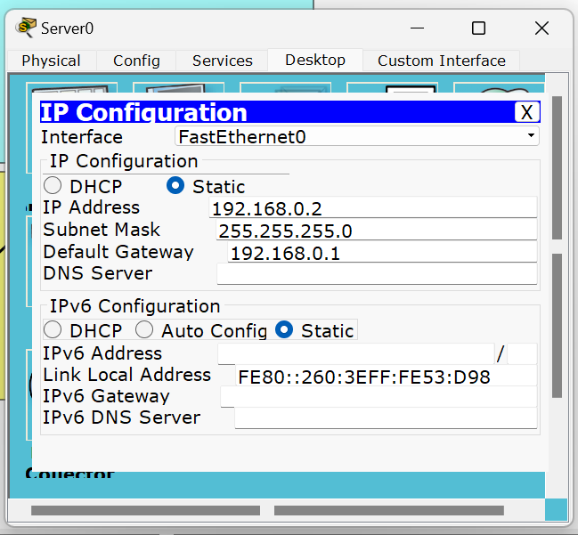Screen dimensions: 578x535
Task: Click the Default Gateway field
Action: [x=381, y=253]
